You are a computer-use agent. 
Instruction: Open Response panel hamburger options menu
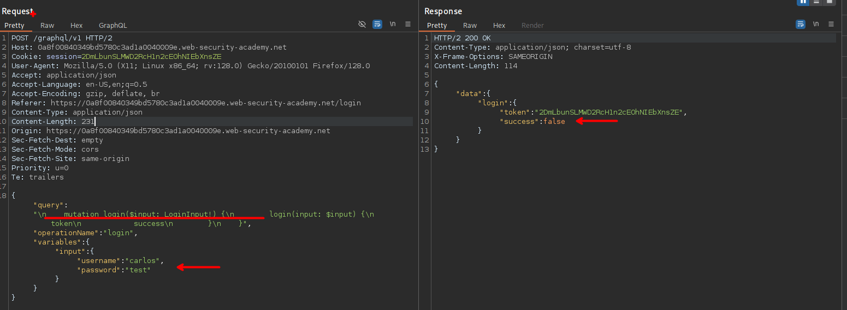tap(831, 25)
